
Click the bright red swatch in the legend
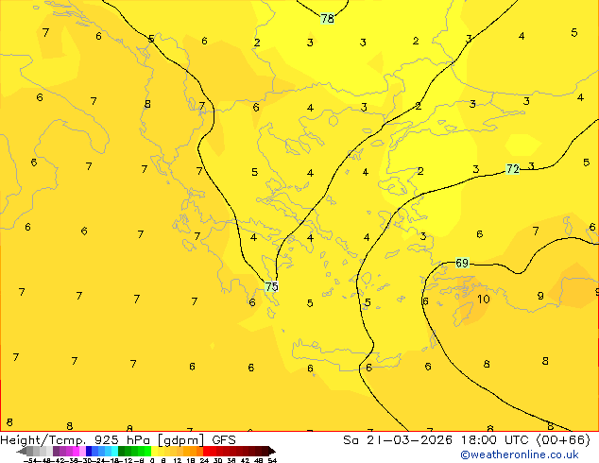tap(206, 451)
